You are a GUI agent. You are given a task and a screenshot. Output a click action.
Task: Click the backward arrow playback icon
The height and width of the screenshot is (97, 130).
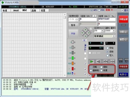pos(99,62)
